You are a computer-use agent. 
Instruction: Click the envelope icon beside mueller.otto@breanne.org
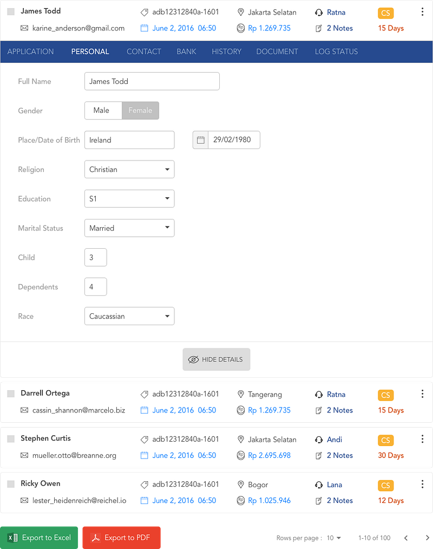click(x=24, y=455)
